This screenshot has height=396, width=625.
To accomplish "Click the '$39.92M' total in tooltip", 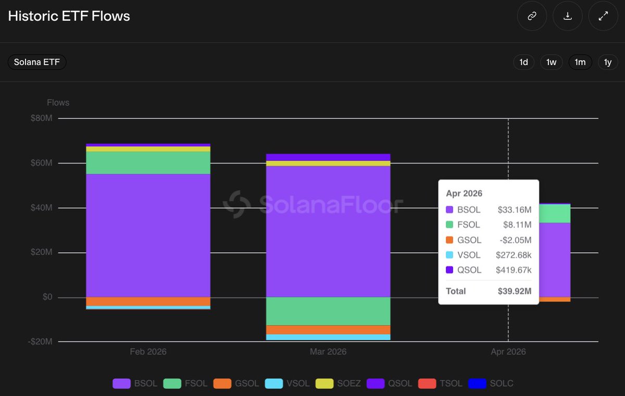I will (x=515, y=291).
